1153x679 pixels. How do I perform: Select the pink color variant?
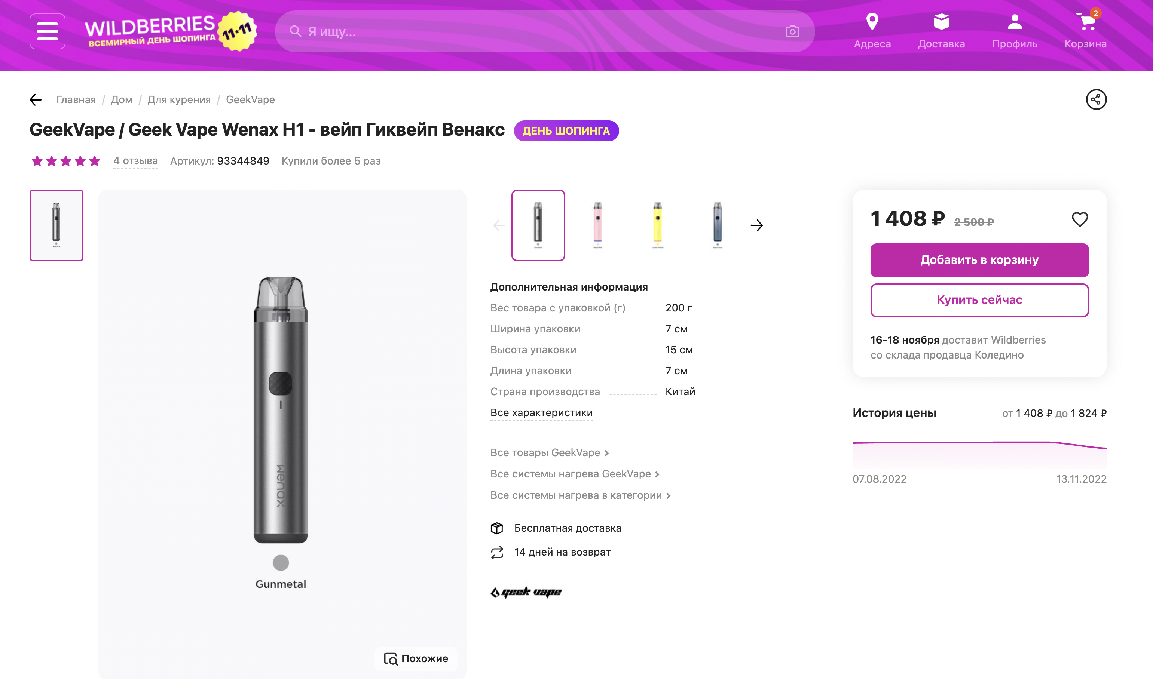point(597,225)
